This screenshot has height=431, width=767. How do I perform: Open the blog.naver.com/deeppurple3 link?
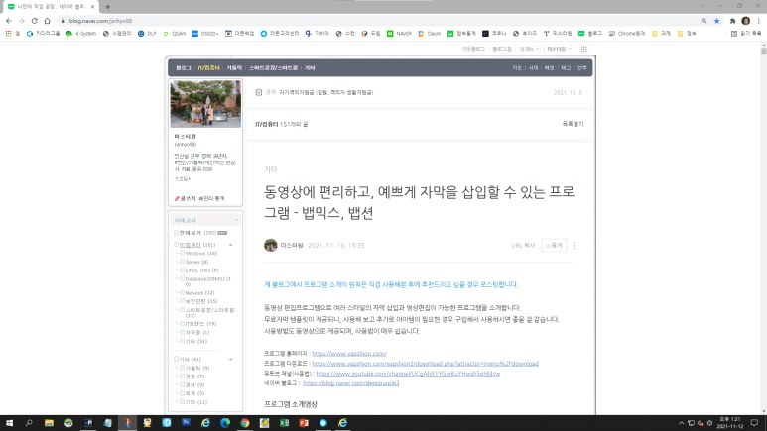(x=350, y=383)
